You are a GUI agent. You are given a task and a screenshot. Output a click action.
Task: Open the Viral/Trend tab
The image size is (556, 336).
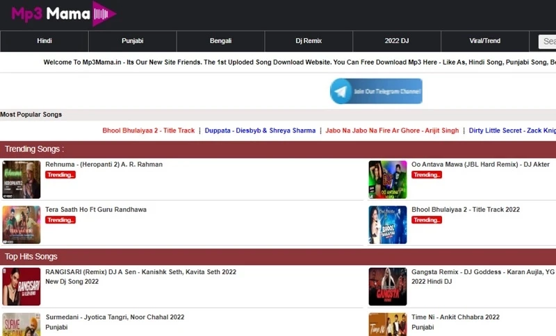tap(484, 41)
